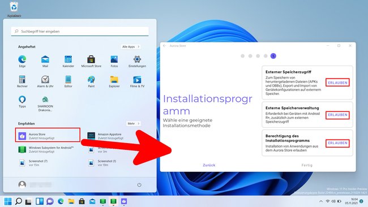368x207 pixels.
Task: Open the Widgets panel from taskbar
Action: click(x=40, y=201)
